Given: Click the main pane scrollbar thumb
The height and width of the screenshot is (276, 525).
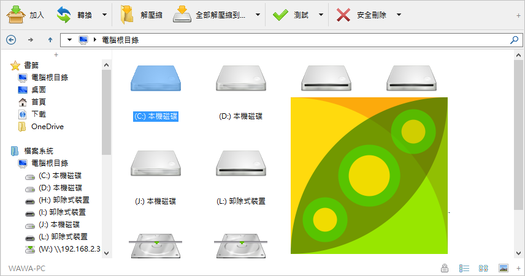Looking at the screenshot, I should [x=518, y=135].
